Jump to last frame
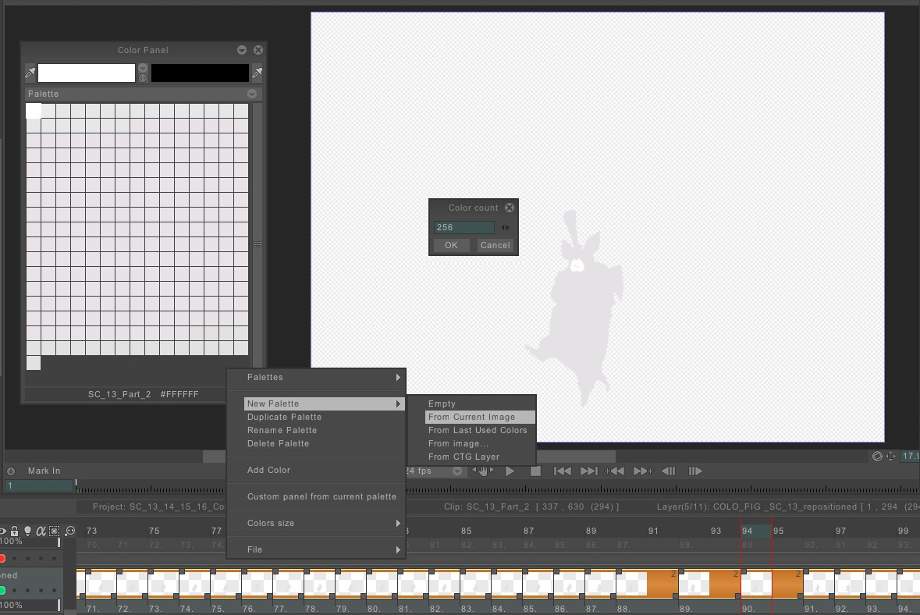This screenshot has width=920, height=615. pos(588,471)
